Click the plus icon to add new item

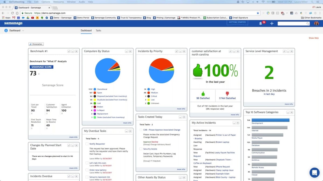point(272,23)
